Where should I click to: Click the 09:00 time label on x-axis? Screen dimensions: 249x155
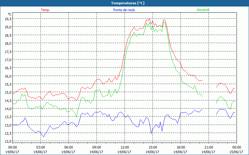point(96,147)
